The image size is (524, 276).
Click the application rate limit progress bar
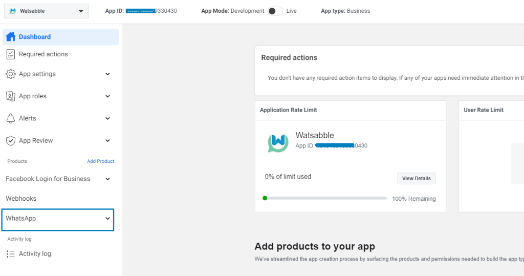pos(325,198)
